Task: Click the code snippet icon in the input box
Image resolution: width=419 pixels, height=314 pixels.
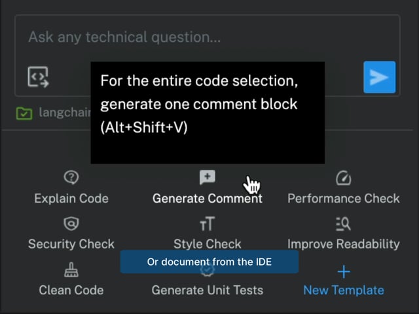Action: [38, 77]
